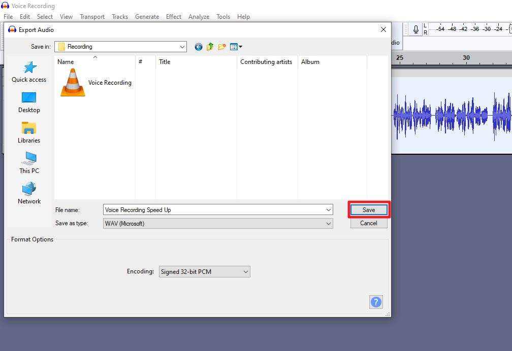This screenshot has width=512, height=351.
Task: Open the Tracks menu
Action: point(120,17)
